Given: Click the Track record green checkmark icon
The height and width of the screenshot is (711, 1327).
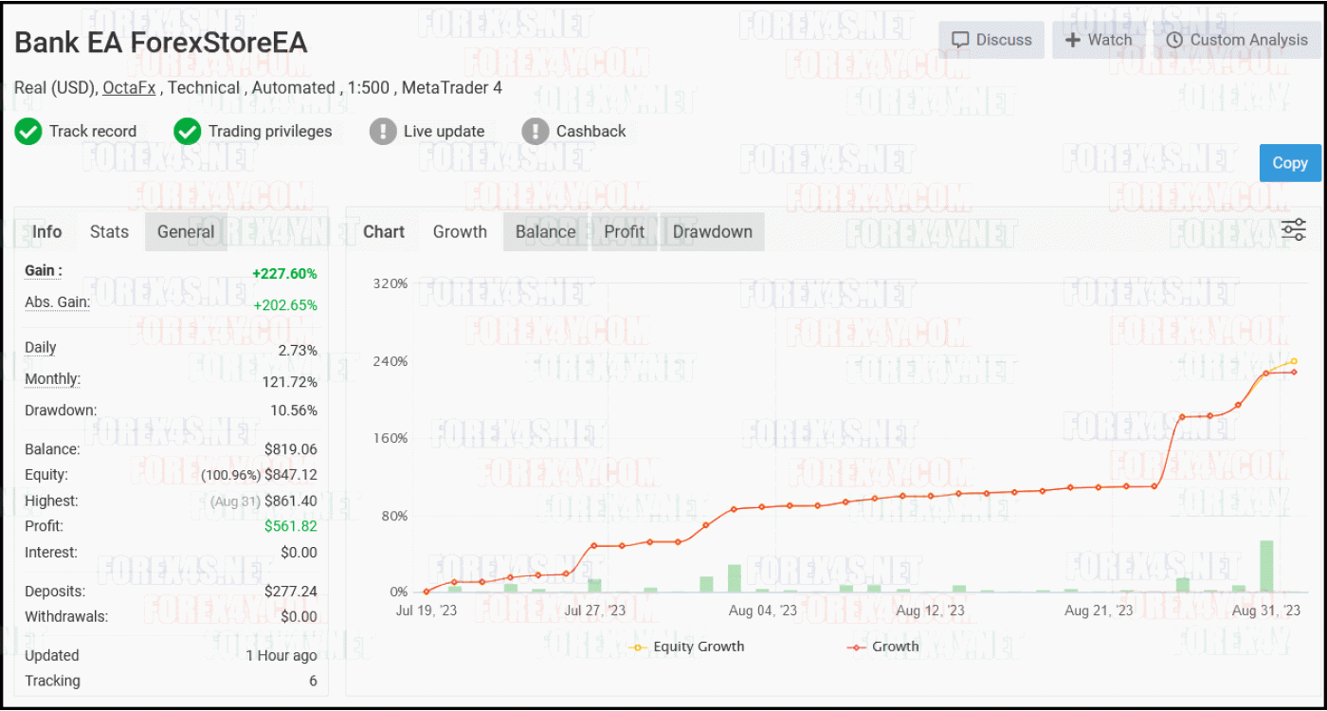Looking at the screenshot, I should click(28, 131).
